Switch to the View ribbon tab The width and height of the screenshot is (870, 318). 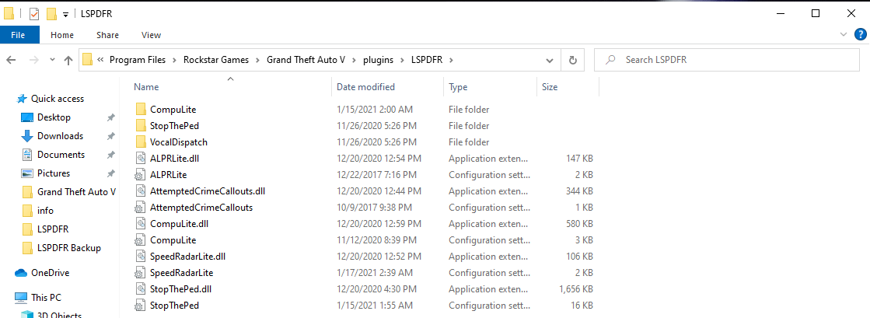[x=152, y=35]
